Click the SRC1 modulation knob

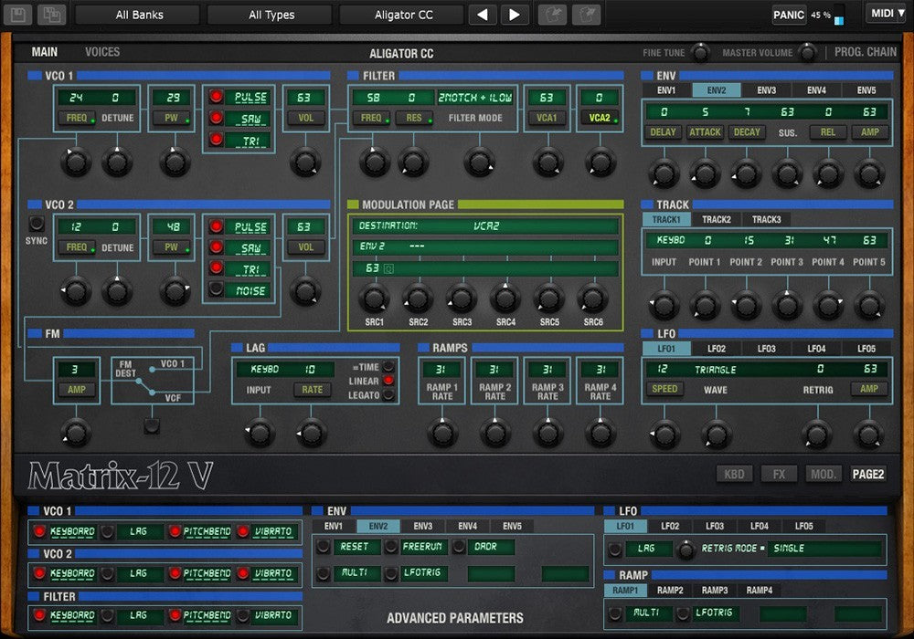[x=374, y=299]
